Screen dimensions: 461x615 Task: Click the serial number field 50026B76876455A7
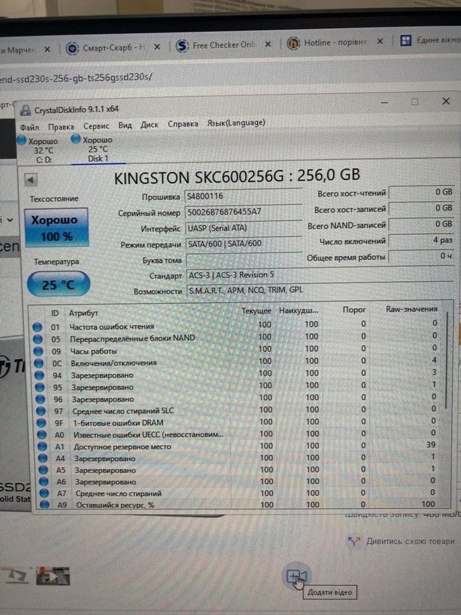click(243, 212)
